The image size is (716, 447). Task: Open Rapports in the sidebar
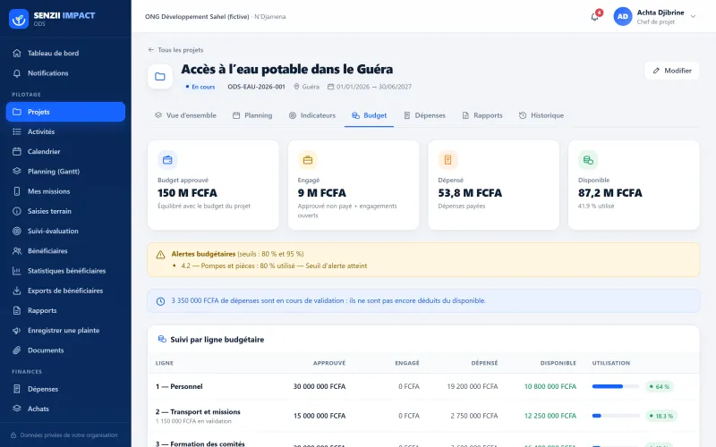click(x=65, y=310)
